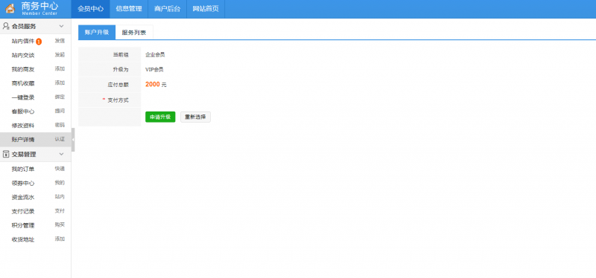596x278 pixels.
Task: Open 收货地址 in the sidebar
Action: tap(23, 239)
